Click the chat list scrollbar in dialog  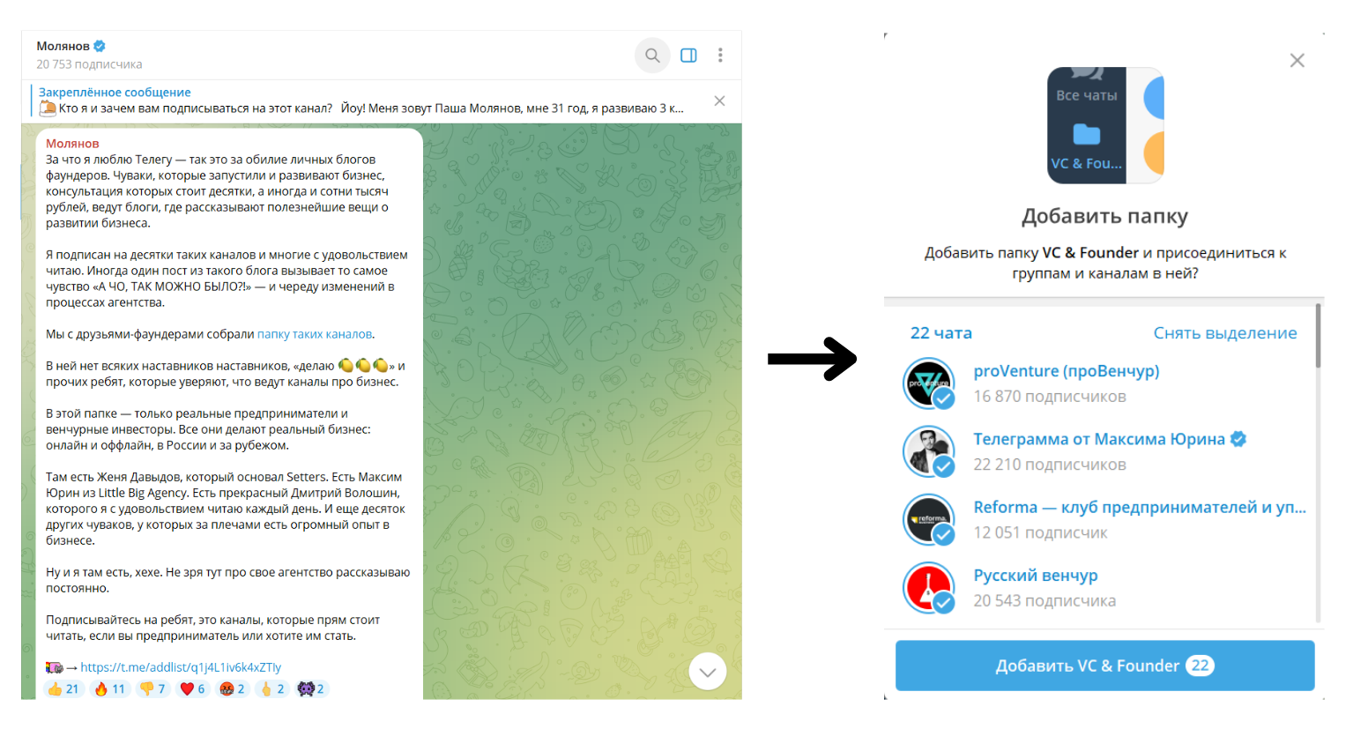(1319, 336)
